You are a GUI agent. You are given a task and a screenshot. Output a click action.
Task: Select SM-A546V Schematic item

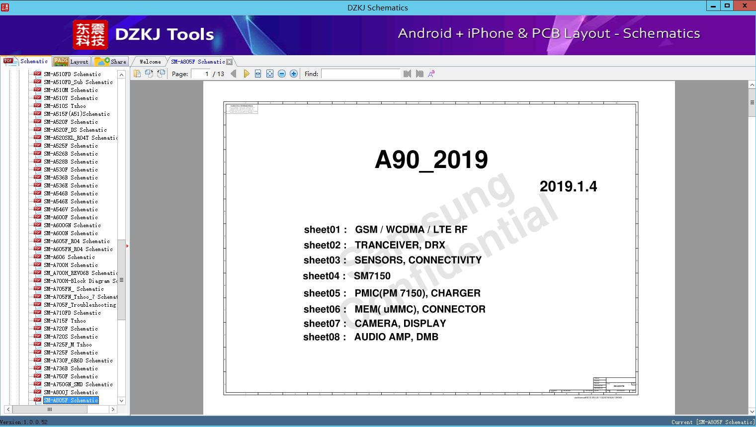71,209
